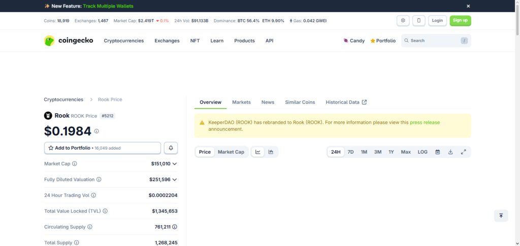Expand Fully Diluted Valuation chevron
This screenshot has width=520, height=246.
tap(175, 180)
